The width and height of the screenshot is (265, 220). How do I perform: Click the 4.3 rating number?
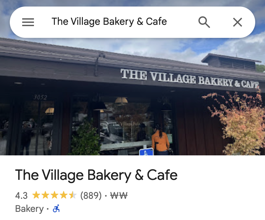[x=21, y=196]
